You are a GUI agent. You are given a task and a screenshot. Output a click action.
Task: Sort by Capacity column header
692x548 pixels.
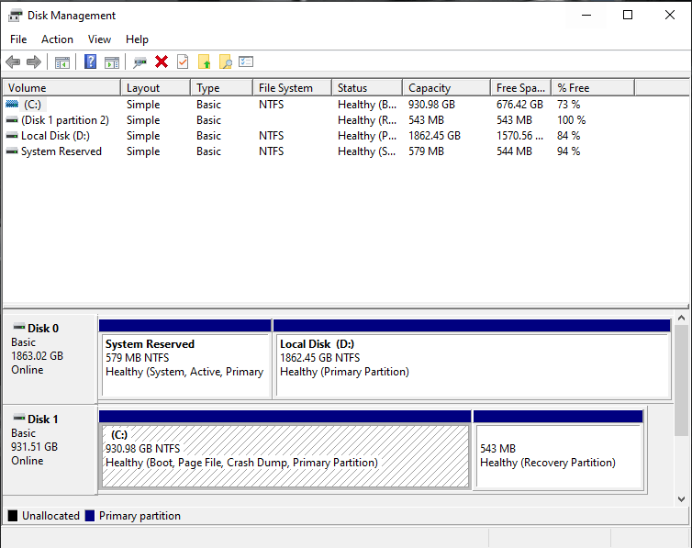click(x=447, y=88)
